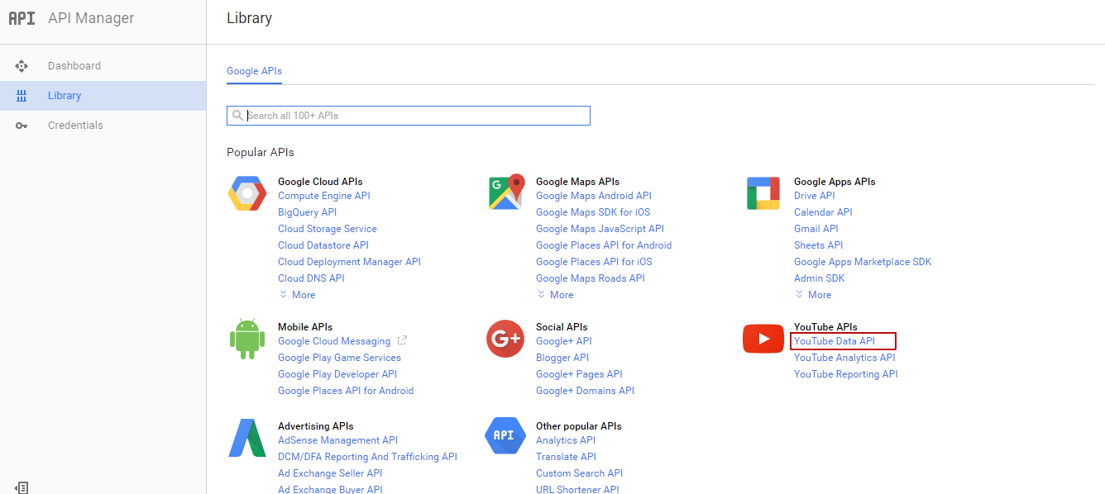The image size is (1105, 494).
Task: Click the YouTube play logo icon
Action: coord(763,339)
